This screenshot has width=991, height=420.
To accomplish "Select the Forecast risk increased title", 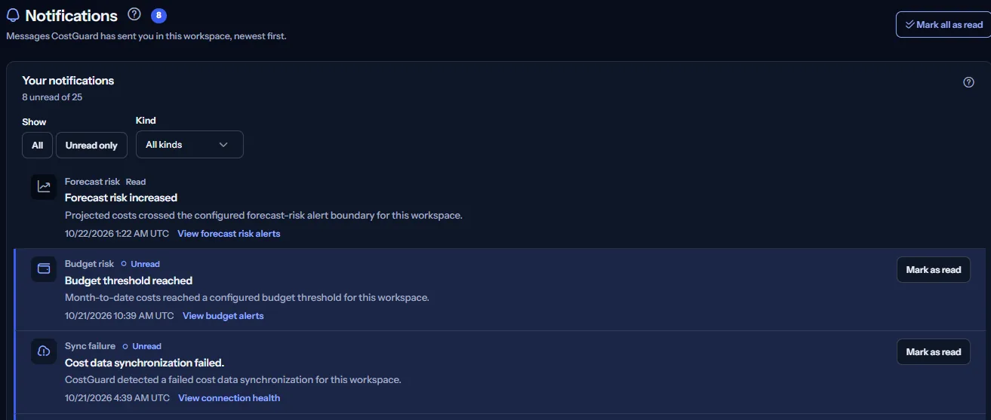I will [x=121, y=198].
